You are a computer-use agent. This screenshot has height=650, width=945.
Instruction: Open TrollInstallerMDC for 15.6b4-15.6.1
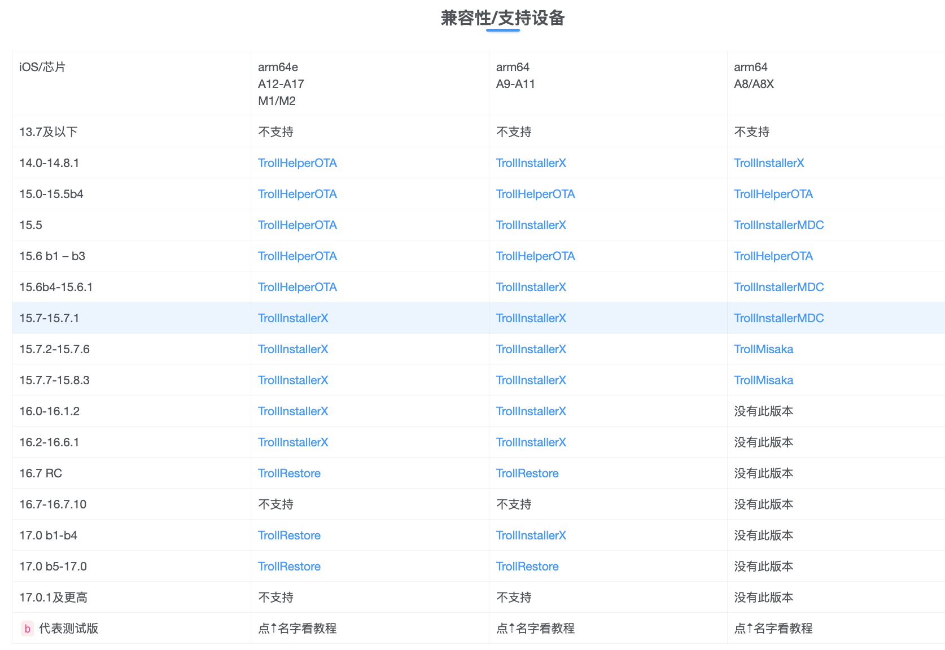(779, 287)
